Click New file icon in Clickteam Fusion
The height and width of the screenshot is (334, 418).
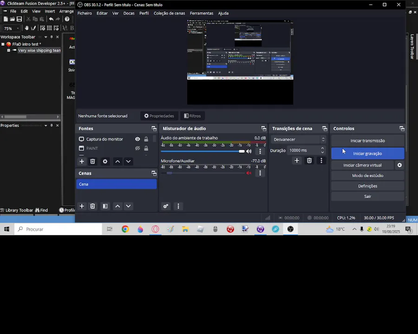[x=6, y=19]
